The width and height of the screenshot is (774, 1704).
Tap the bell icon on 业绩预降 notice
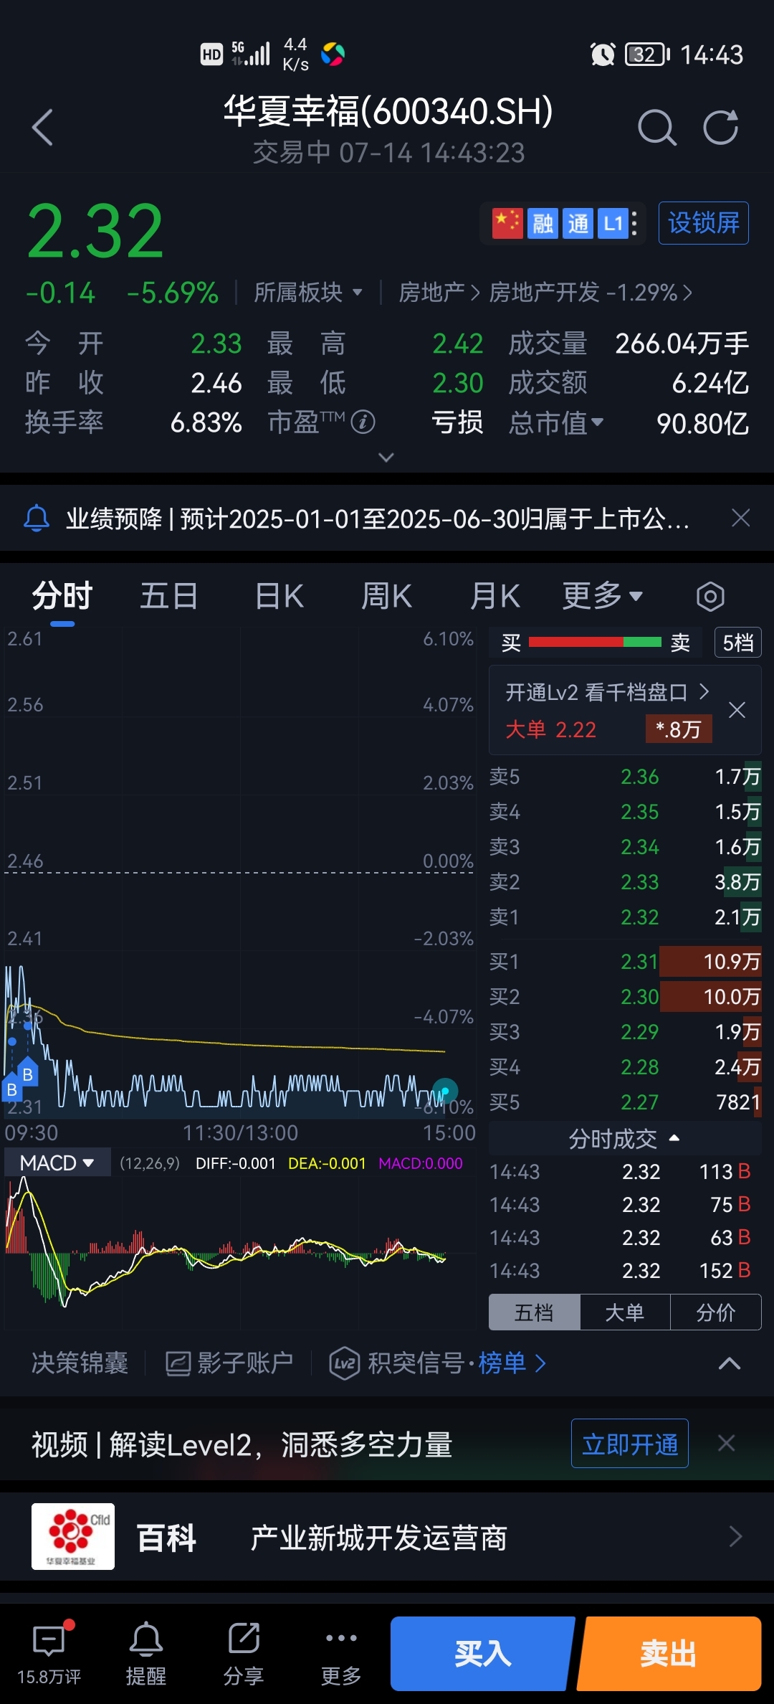coord(37,518)
